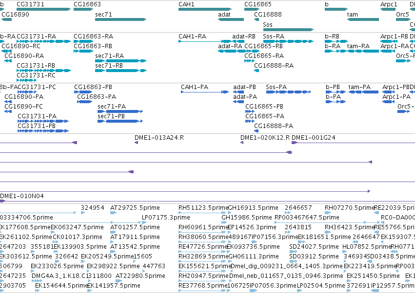Open the sec71-RA transcript bar
The width and height of the screenshot is (415, 293).
coord(120,61)
